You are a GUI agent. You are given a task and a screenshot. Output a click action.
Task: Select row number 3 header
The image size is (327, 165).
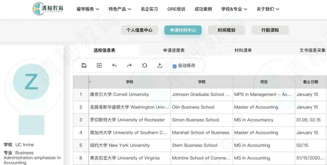tap(81, 120)
